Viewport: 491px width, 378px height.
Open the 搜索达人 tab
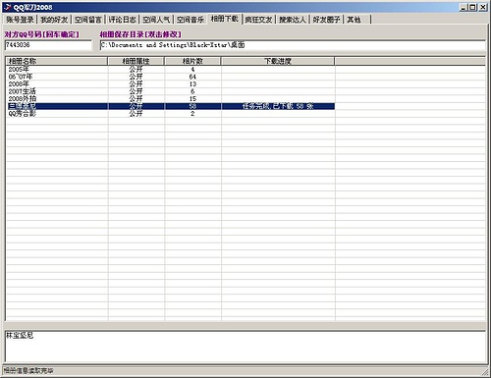click(293, 20)
